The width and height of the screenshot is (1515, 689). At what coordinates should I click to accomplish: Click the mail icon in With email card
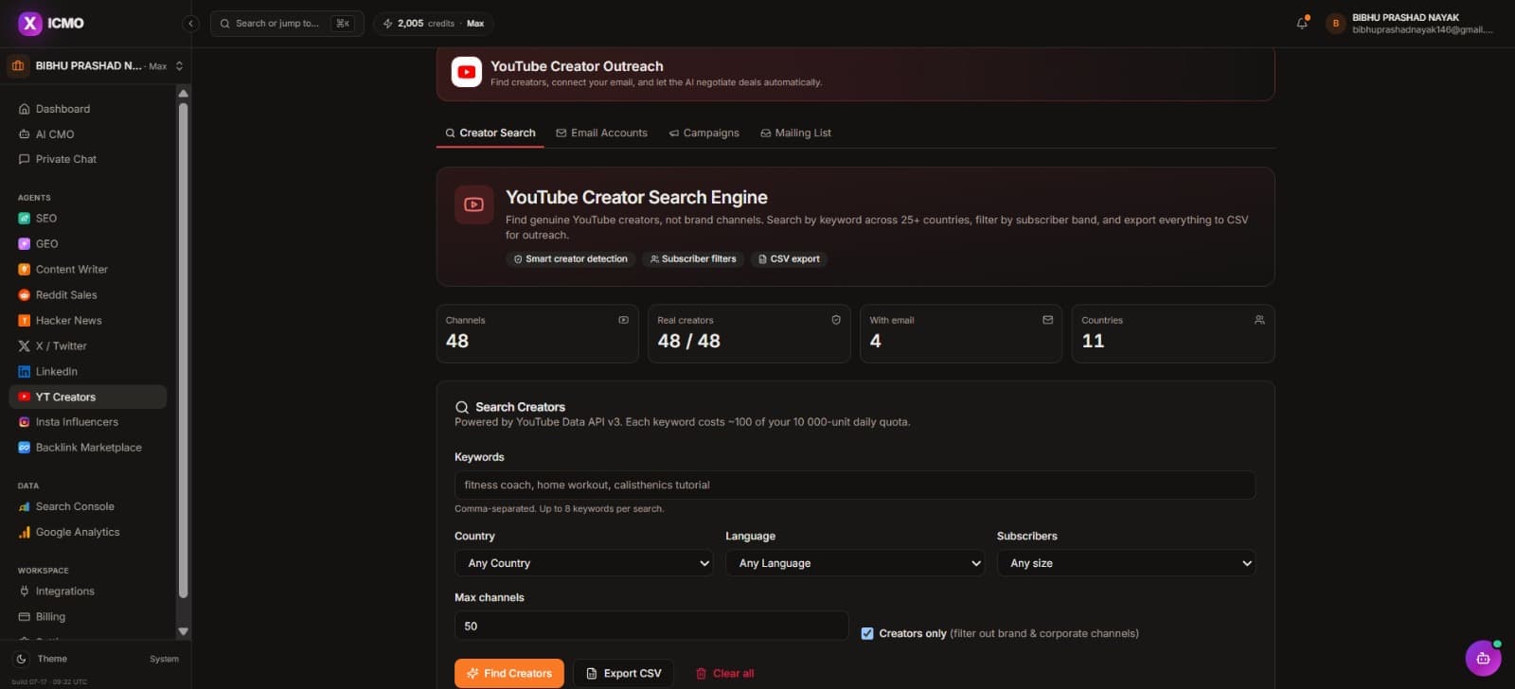pos(1047,320)
